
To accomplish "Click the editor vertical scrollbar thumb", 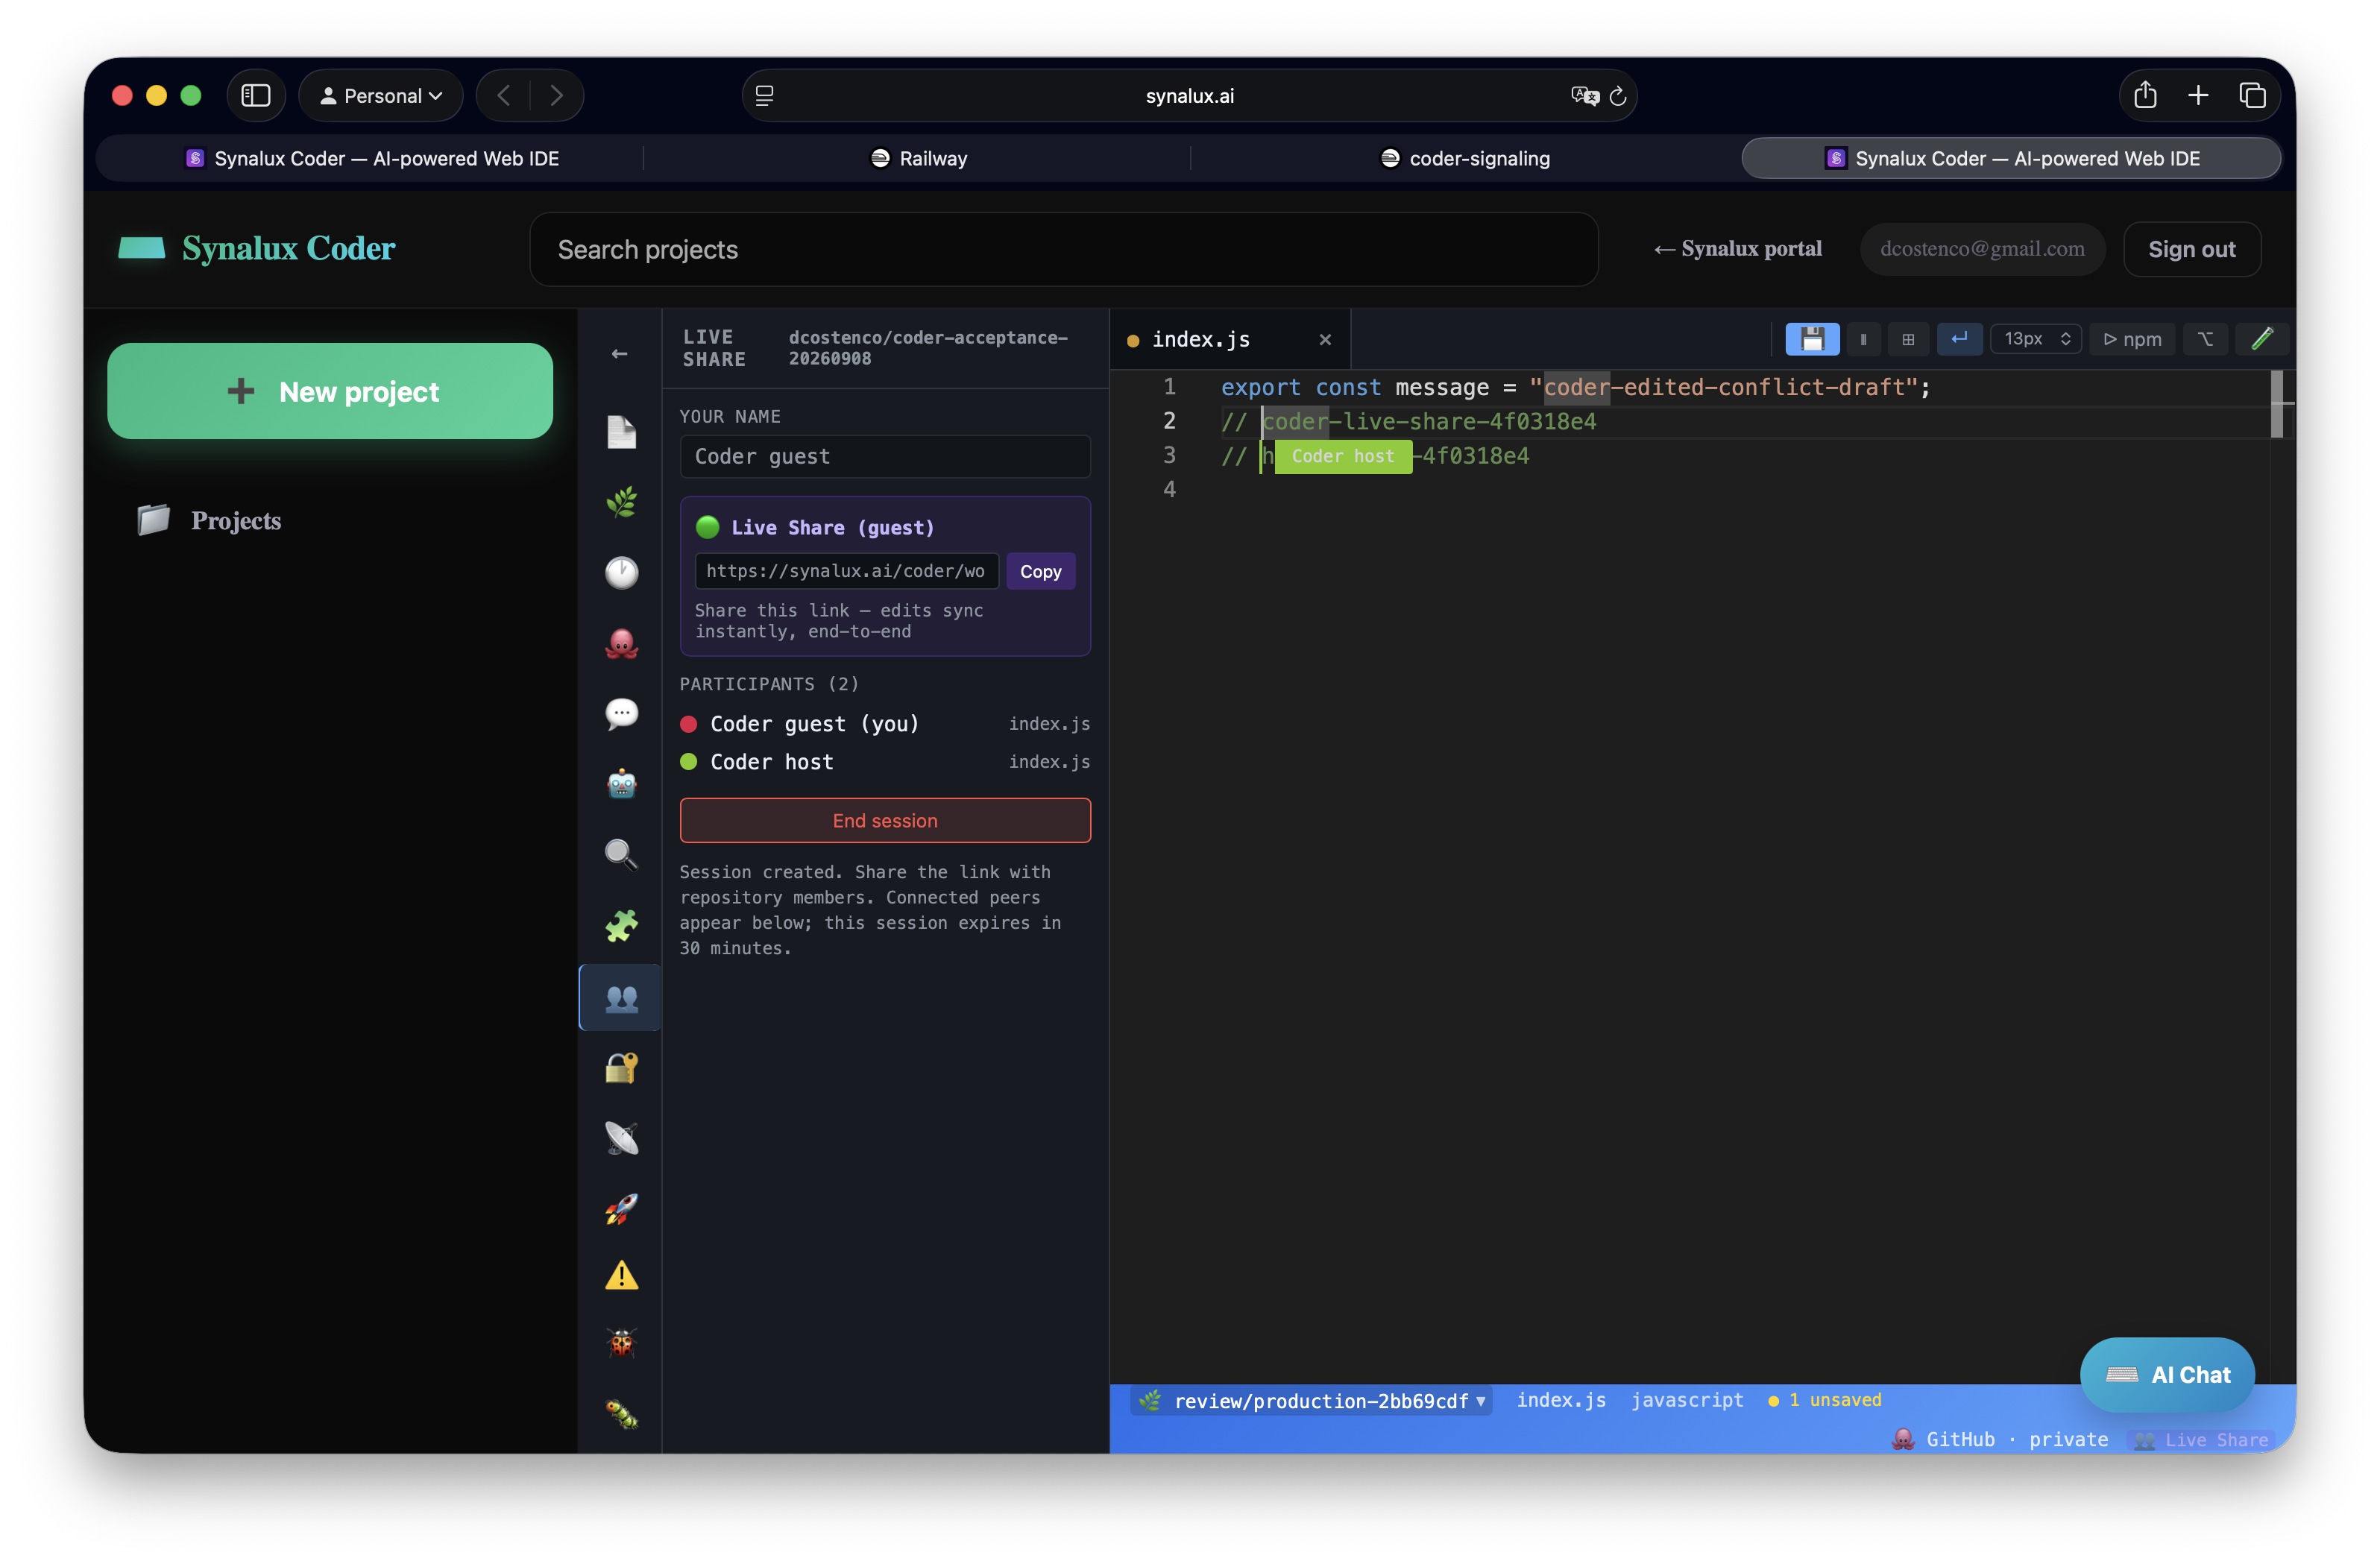I will pyautogui.click(x=2277, y=404).
